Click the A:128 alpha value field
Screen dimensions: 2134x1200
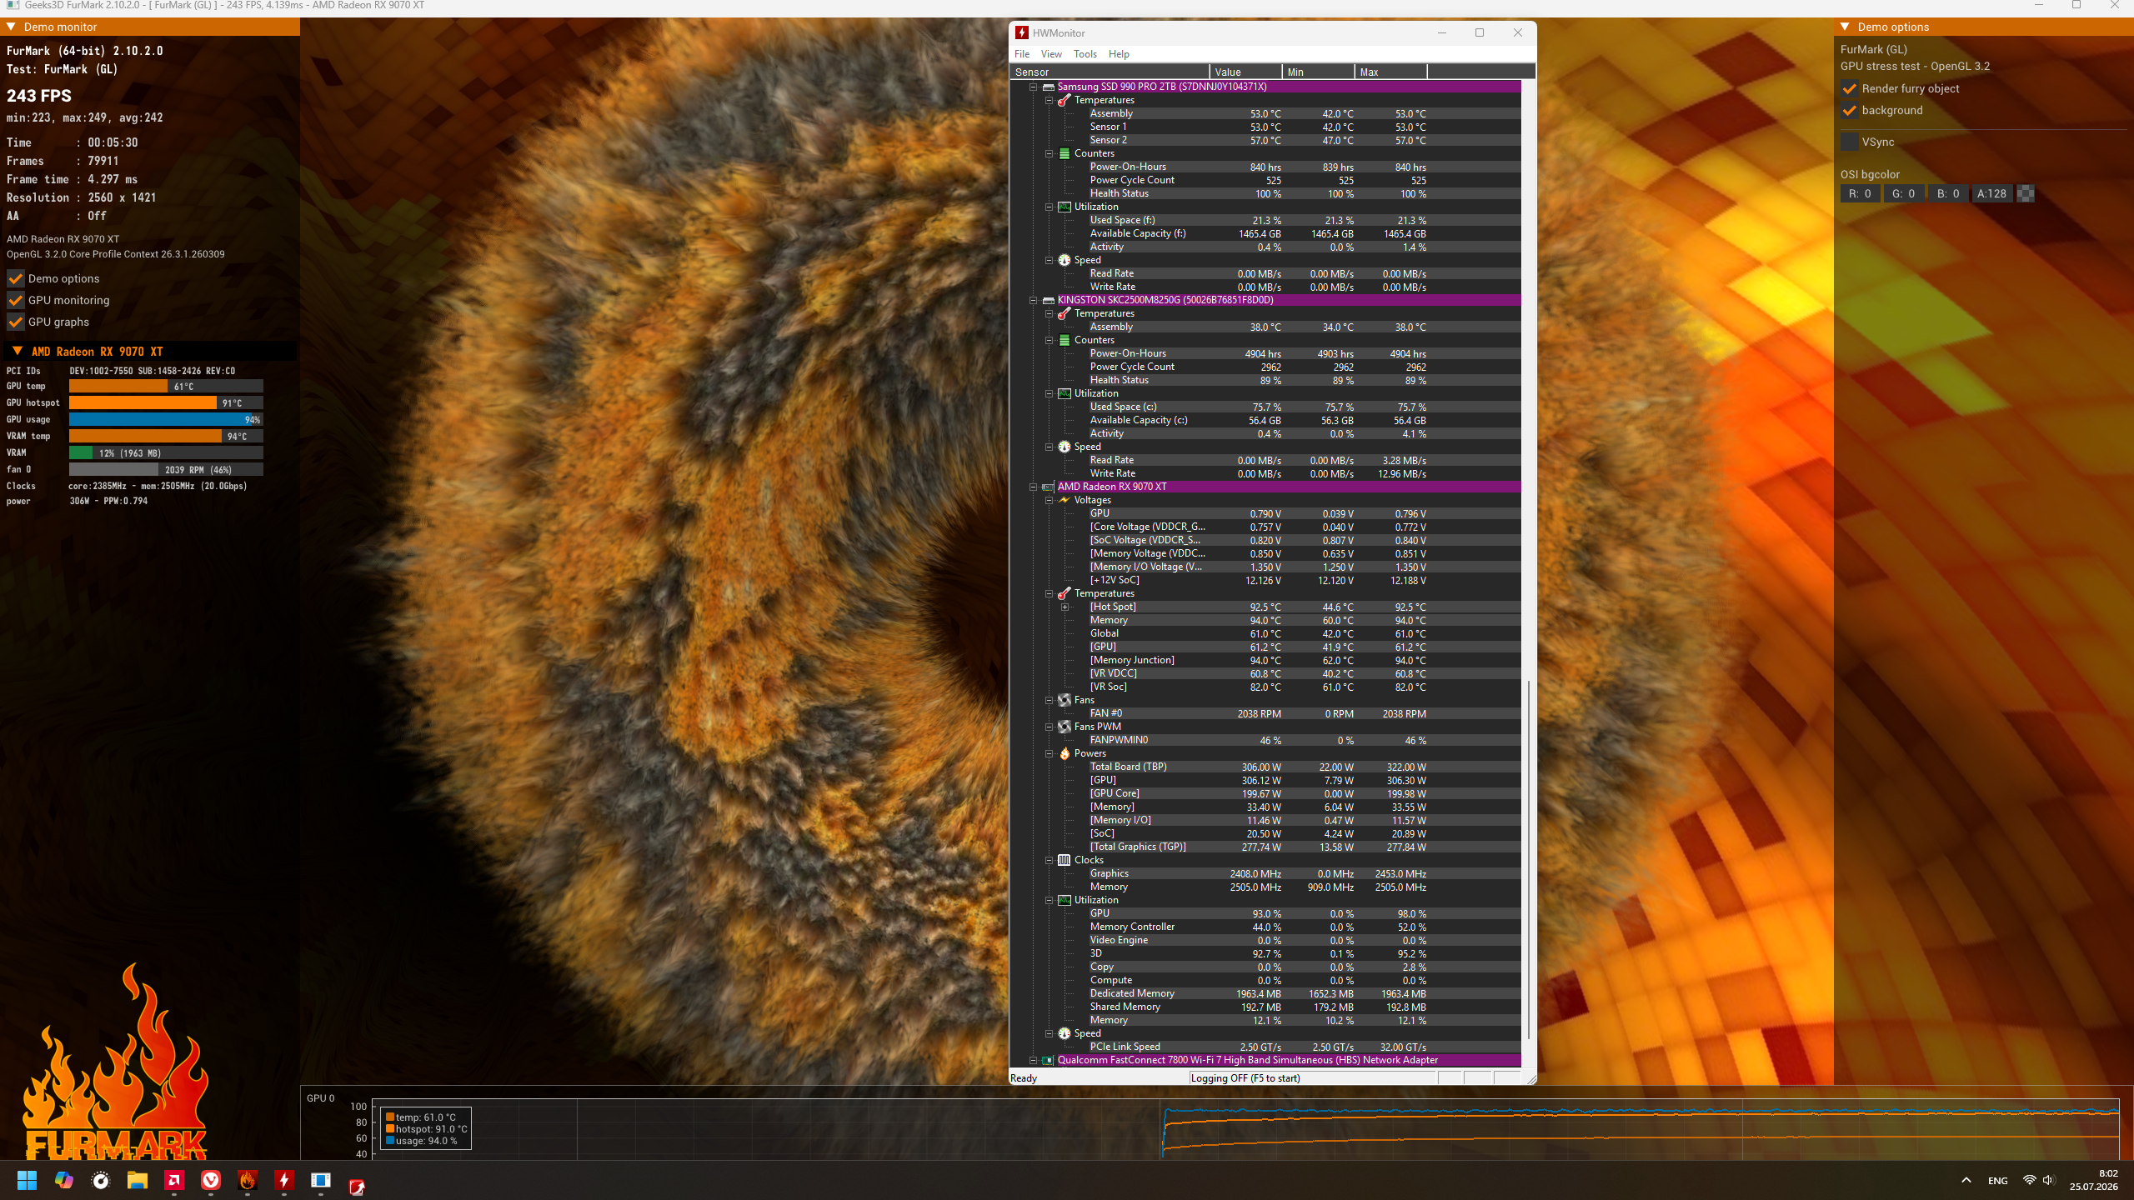pos(1992,193)
